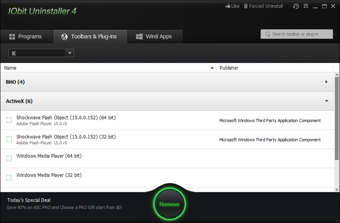The image size is (340, 223).
Task: Open the IE browser dropdown
Action: click(41, 53)
